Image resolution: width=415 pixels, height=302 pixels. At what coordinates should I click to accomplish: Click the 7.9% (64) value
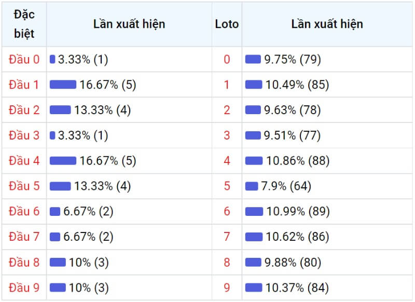(x=286, y=186)
